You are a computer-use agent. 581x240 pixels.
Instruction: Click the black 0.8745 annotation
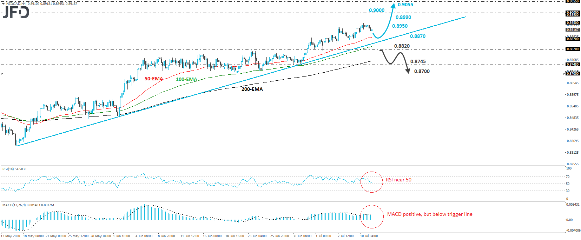[418, 61]
